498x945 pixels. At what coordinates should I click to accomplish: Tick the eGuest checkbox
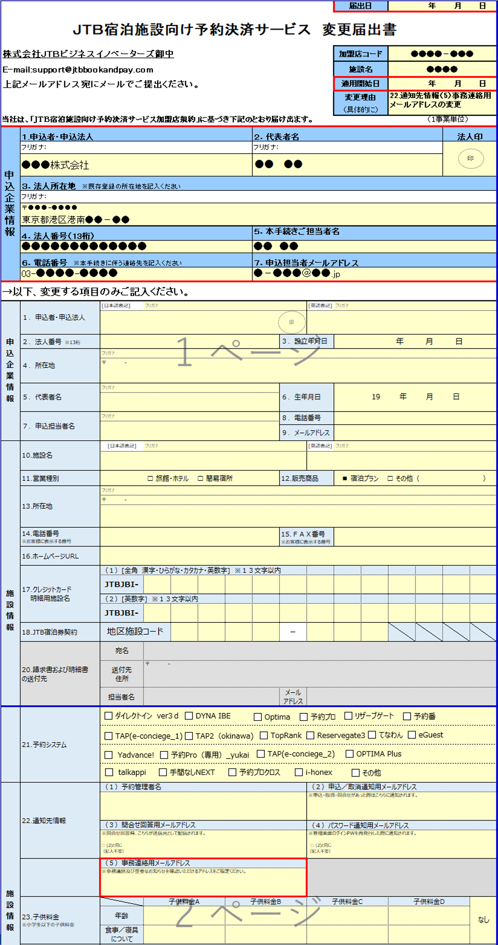(x=412, y=735)
